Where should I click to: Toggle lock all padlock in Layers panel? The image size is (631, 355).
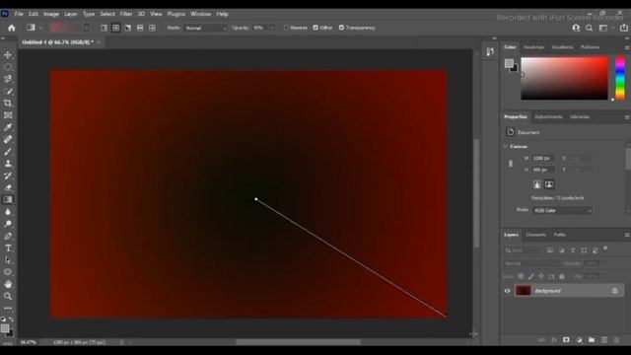click(562, 276)
